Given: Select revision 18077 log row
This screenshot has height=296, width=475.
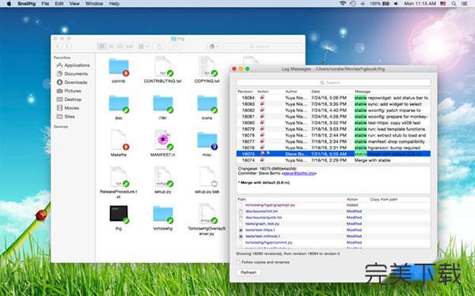Looking at the screenshot, I should coord(333,141).
